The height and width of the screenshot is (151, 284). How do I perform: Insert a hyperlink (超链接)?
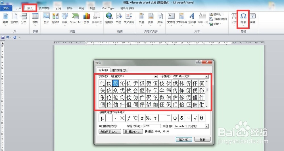(x=109, y=18)
